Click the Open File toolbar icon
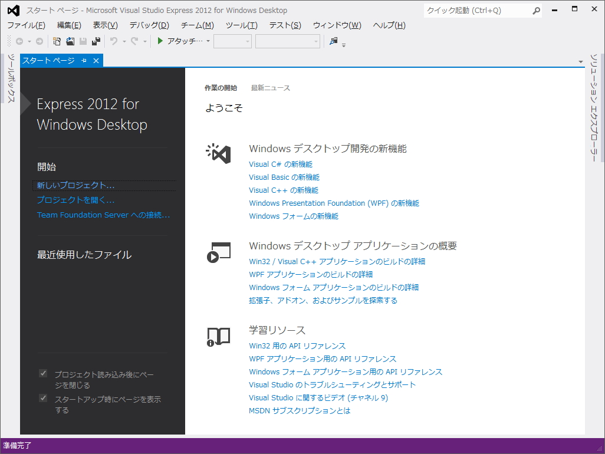605x454 pixels. click(71, 41)
